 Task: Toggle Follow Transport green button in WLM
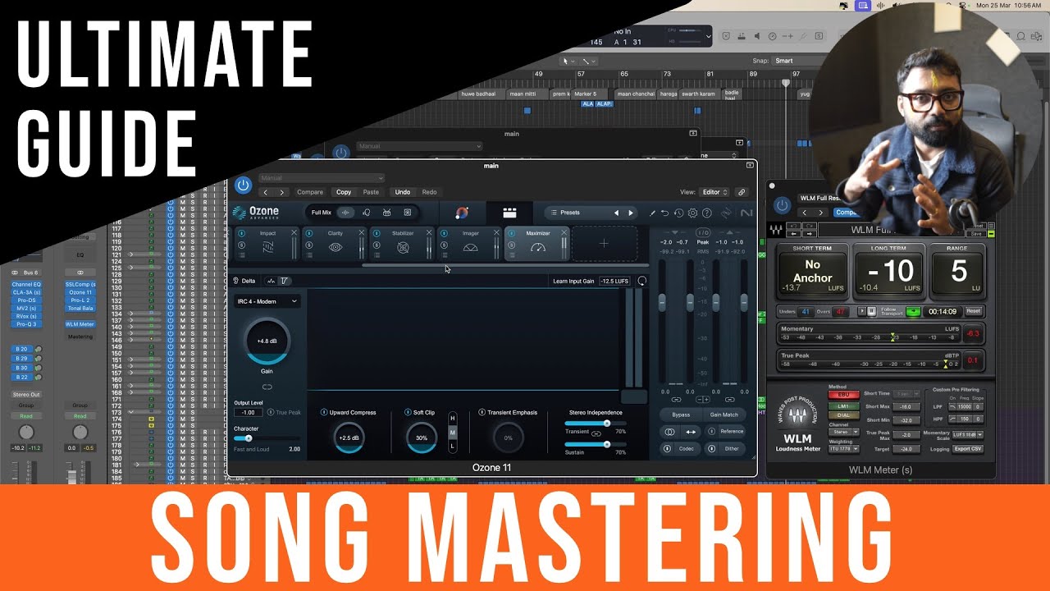coord(912,311)
